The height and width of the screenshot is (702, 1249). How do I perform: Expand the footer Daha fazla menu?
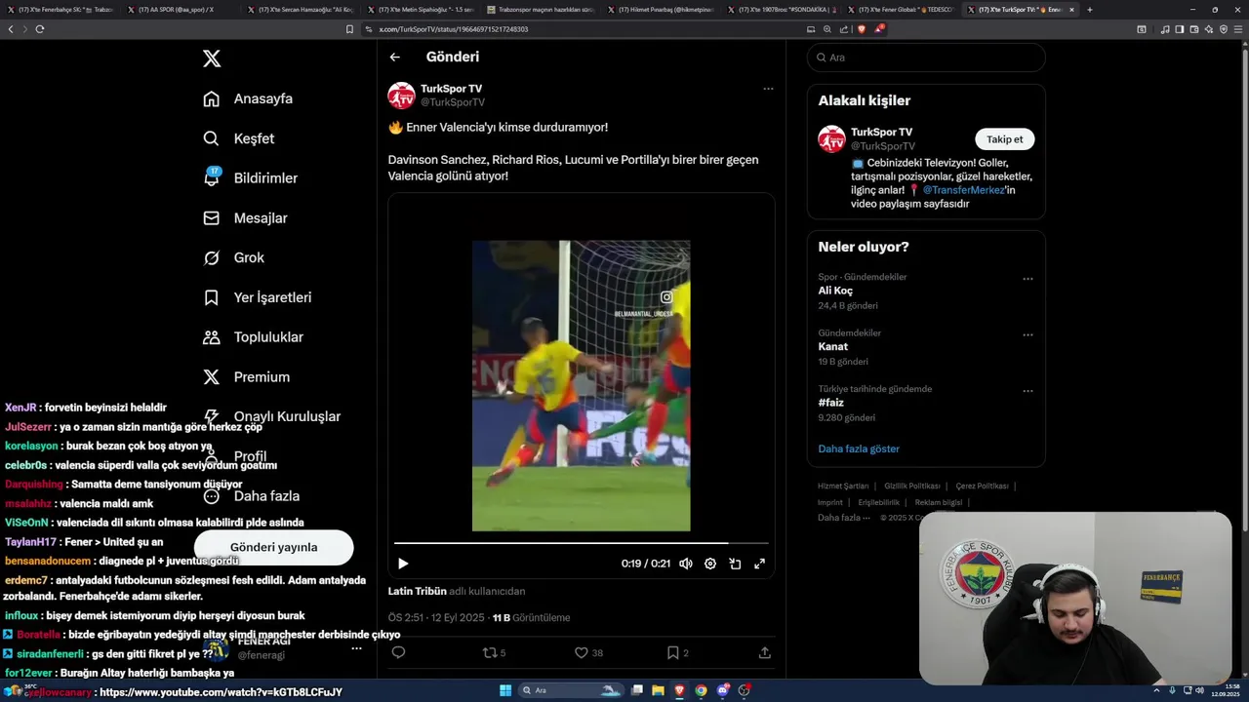click(843, 518)
